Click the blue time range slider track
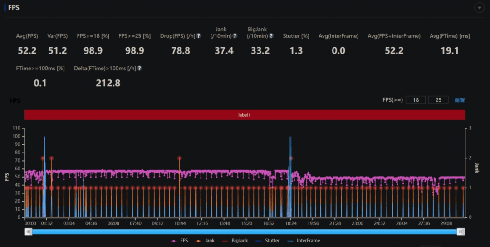This screenshot has height=247, width=490. (x=245, y=232)
